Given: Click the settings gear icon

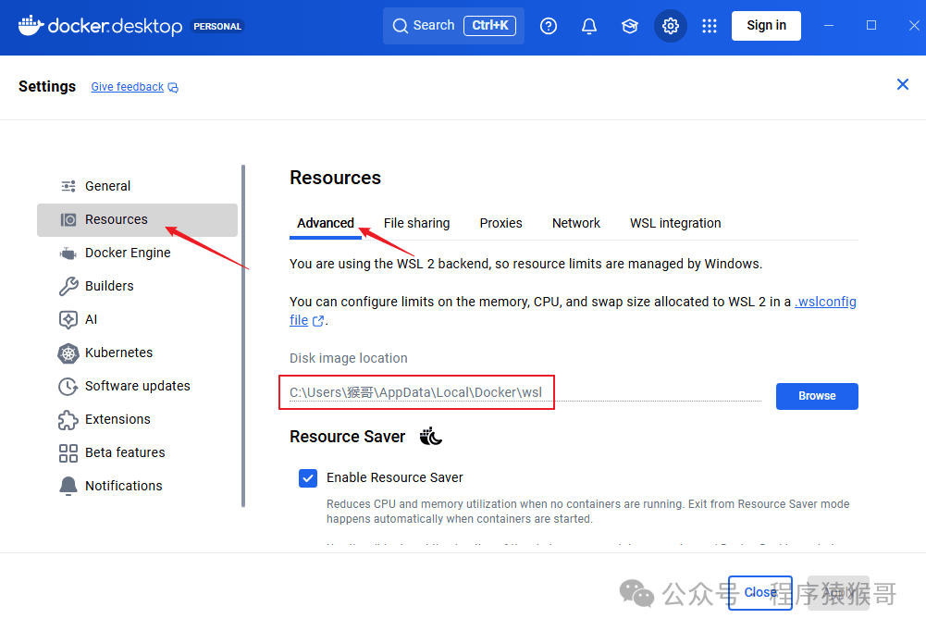Looking at the screenshot, I should click(671, 26).
